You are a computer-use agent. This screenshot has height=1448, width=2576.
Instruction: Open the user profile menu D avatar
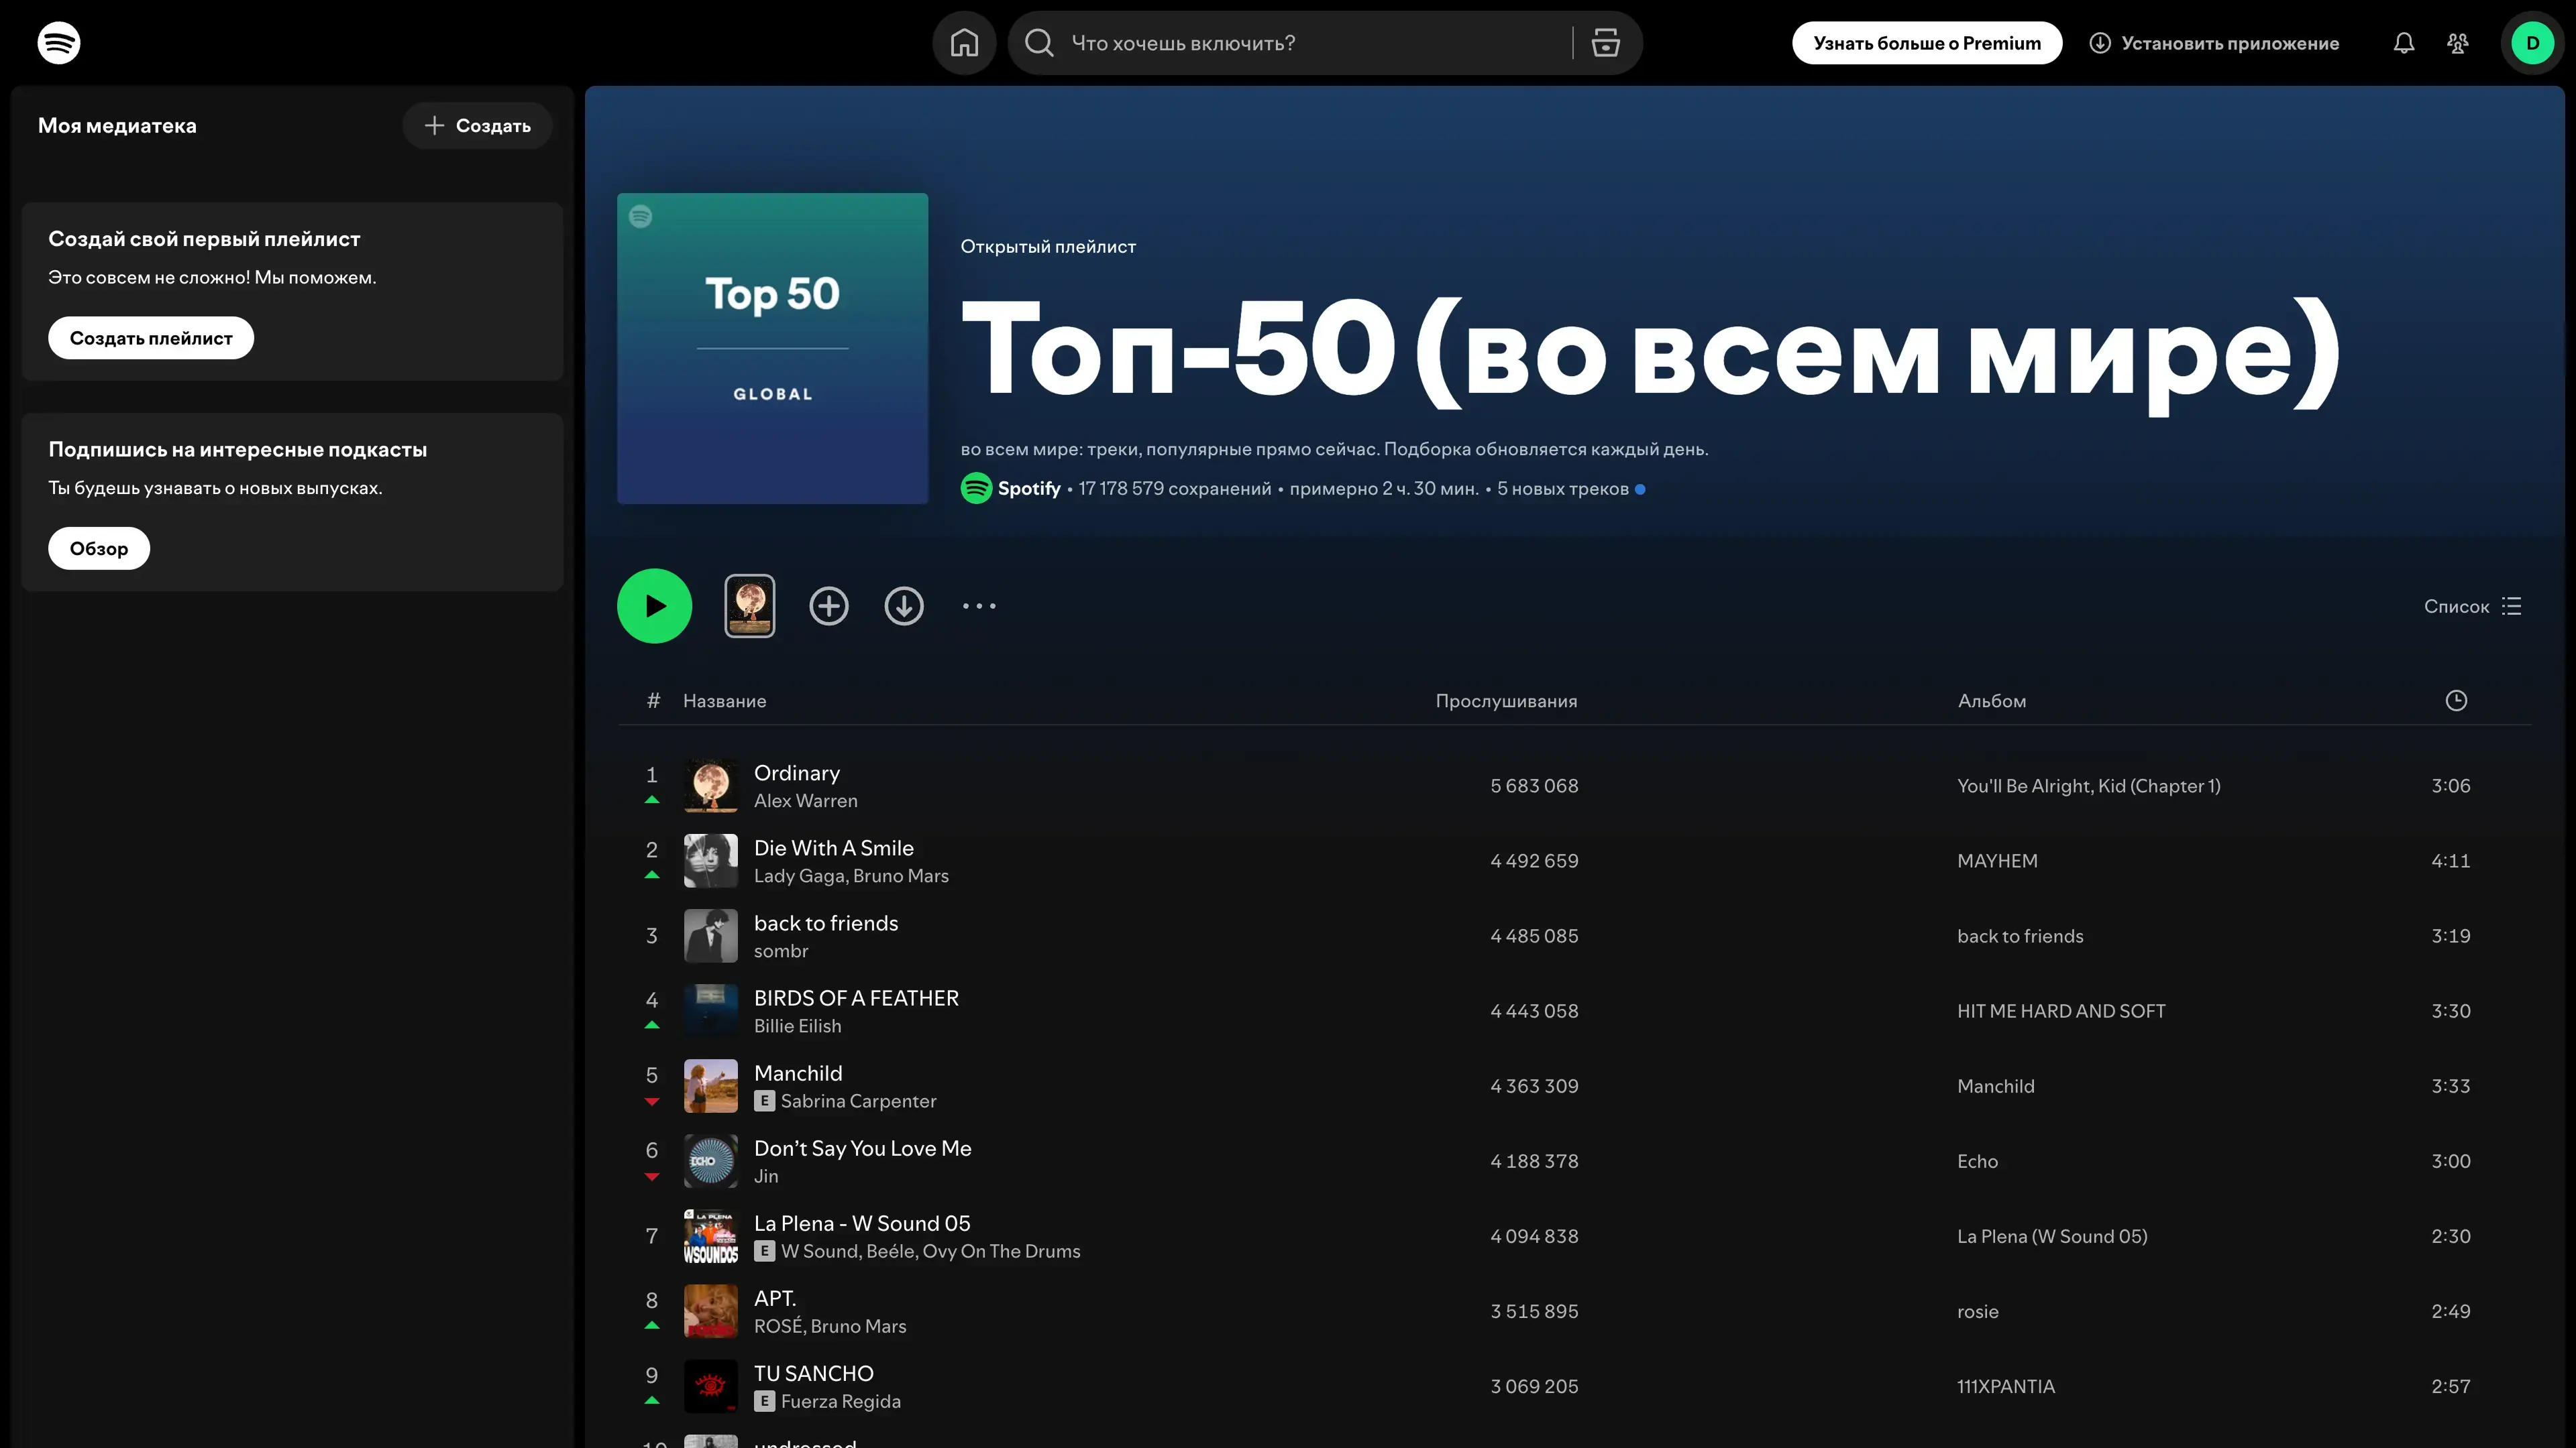pyautogui.click(x=2532, y=43)
